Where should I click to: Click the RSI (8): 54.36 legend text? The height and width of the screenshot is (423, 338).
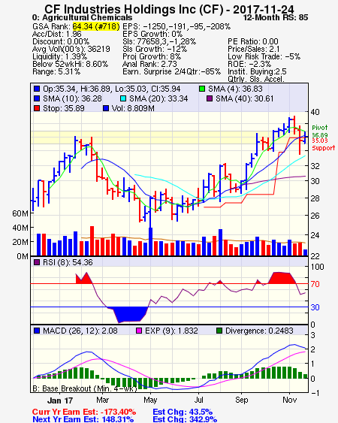[x=68, y=262]
